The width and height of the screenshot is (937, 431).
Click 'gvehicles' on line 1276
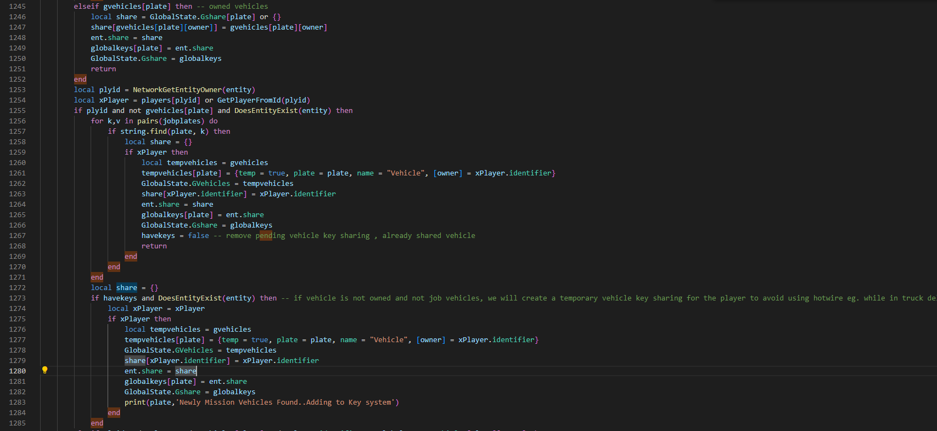point(232,330)
